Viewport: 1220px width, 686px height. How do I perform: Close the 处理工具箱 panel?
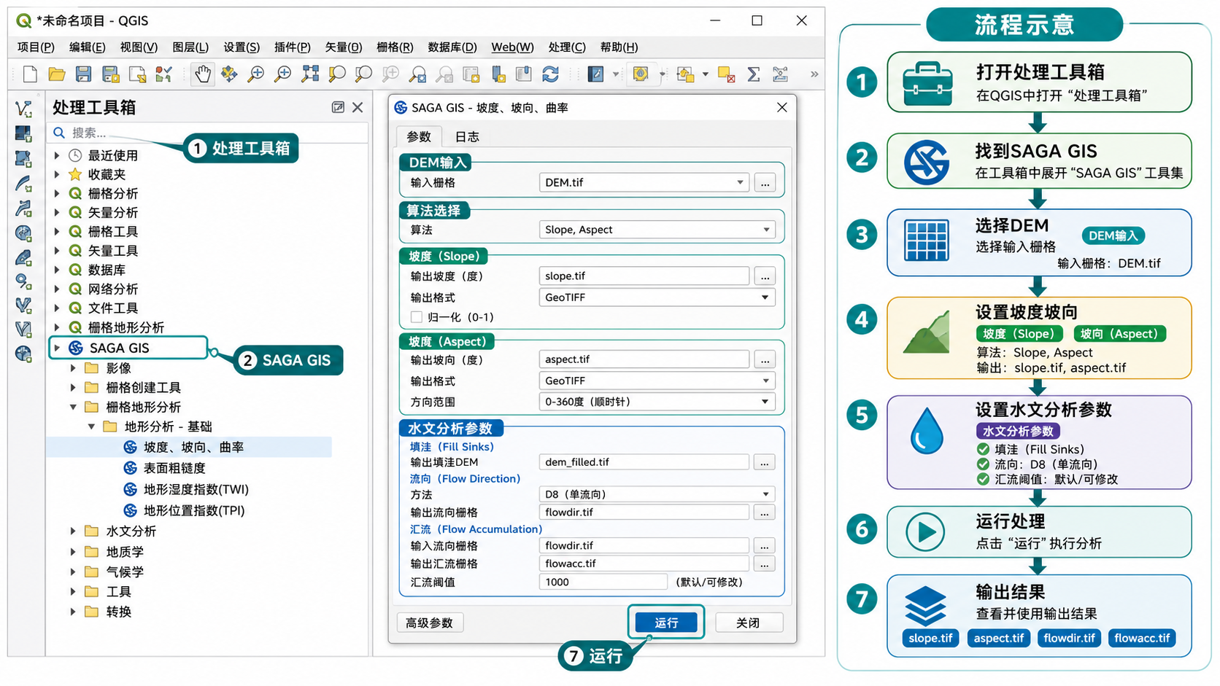pos(358,107)
